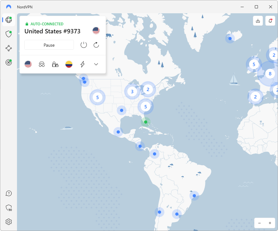The image size is (278, 231).
Task: Select the United States flag quick connect
Action: pos(28,64)
